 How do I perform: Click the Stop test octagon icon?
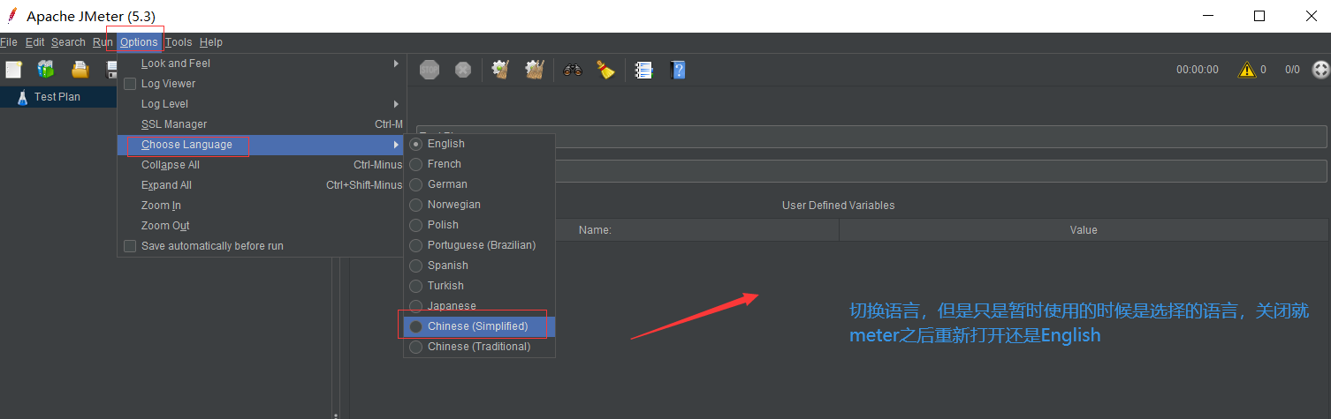pos(430,70)
